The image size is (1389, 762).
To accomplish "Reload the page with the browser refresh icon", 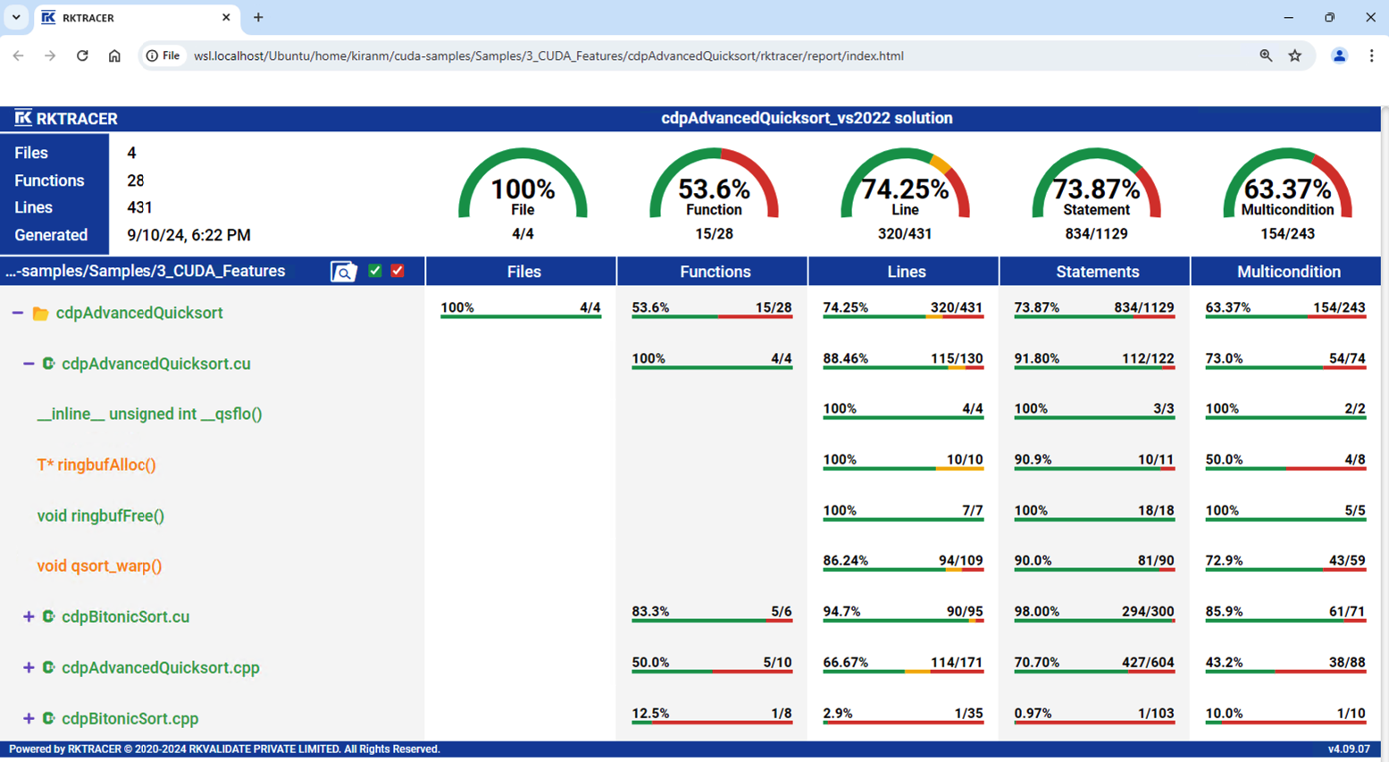I will pos(82,55).
